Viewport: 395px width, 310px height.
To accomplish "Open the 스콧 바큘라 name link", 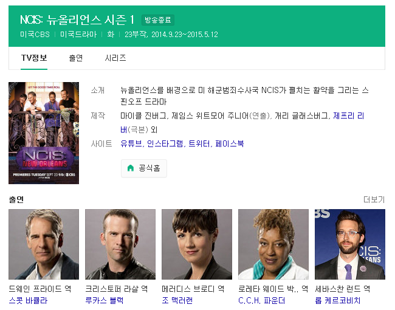I will 28,300.
